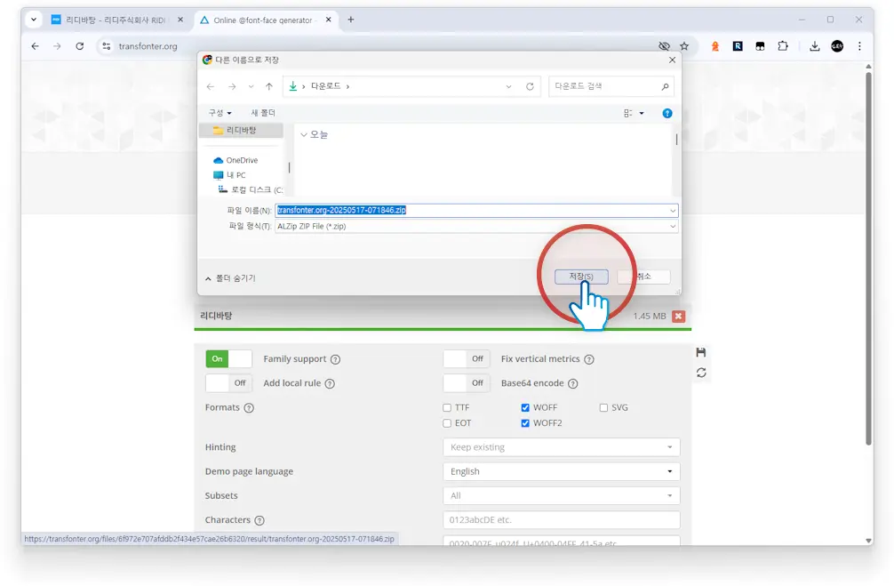Screen dimensions: 894x586
Task: Toggle Family support switch
Action: 228,359
